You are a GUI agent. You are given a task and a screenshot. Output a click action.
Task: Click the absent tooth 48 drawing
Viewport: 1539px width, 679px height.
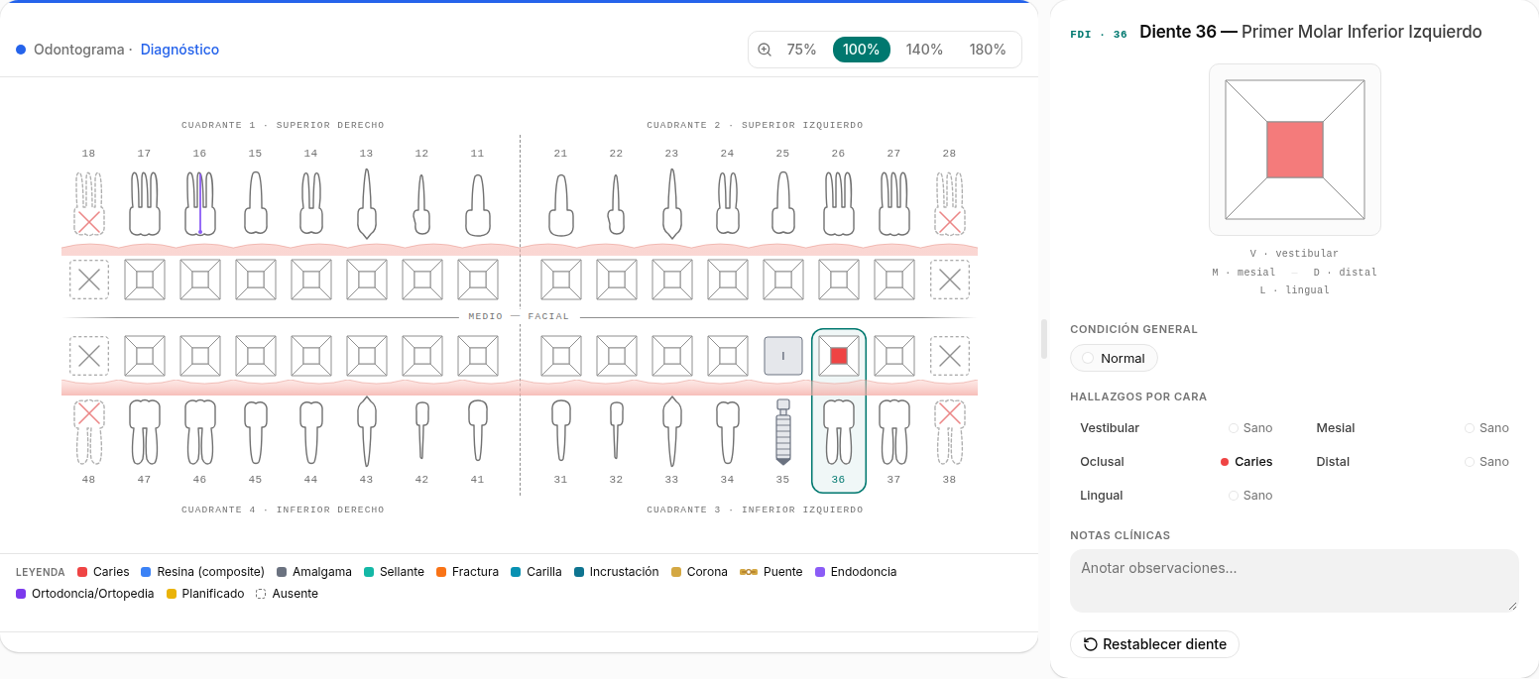[x=89, y=432]
